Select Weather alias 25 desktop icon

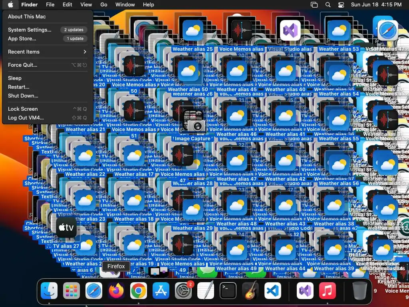pos(193,30)
